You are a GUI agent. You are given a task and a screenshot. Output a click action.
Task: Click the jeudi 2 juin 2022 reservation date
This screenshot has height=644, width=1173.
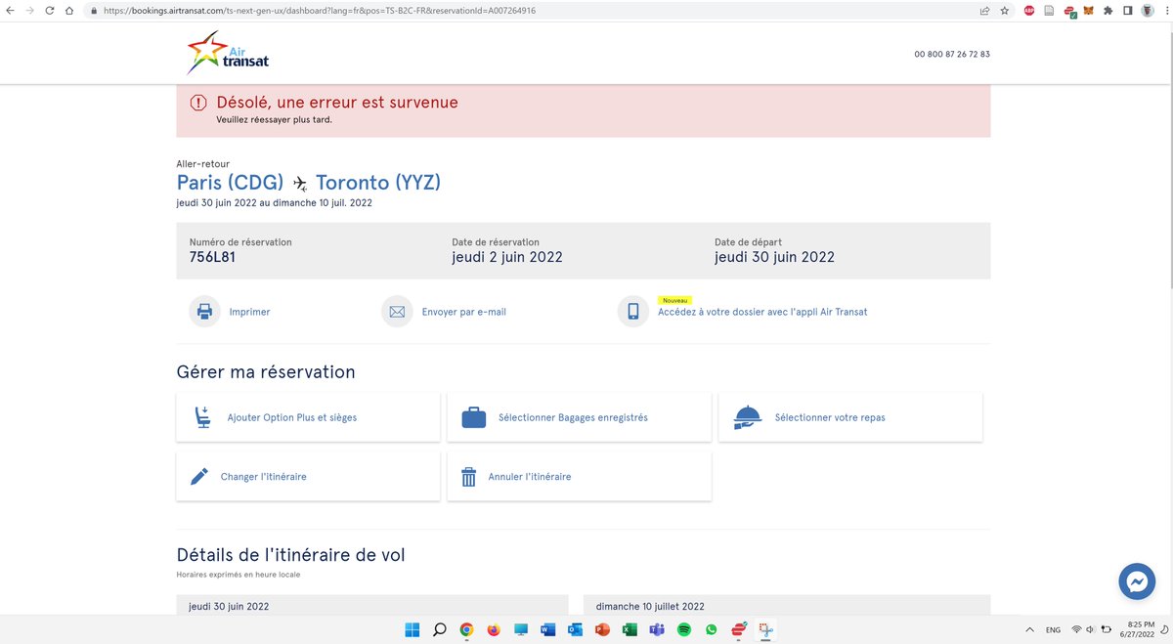pos(507,258)
